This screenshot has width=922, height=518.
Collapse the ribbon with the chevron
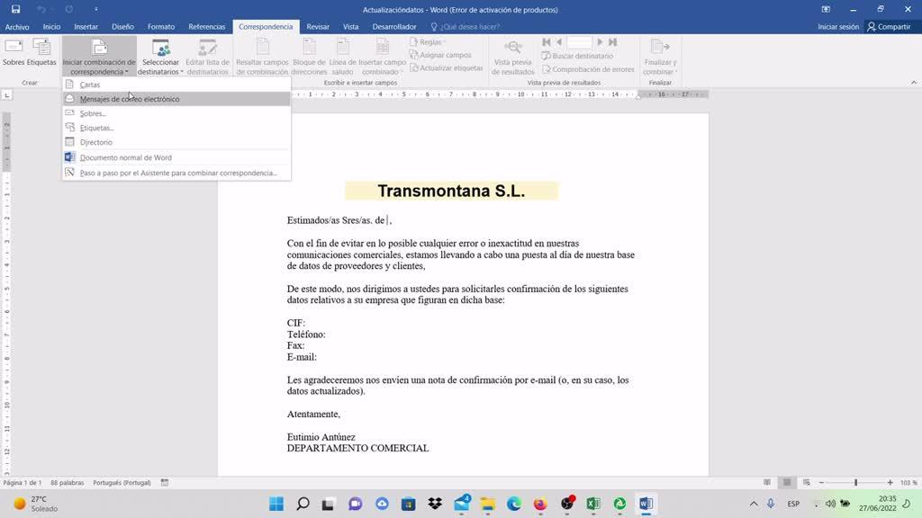pyautogui.click(x=914, y=83)
